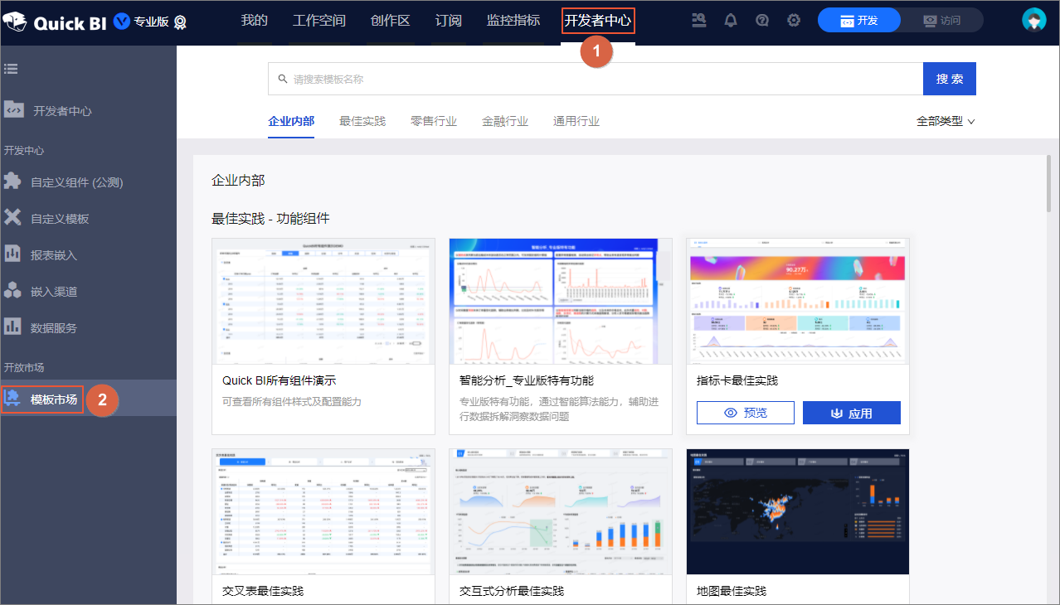The width and height of the screenshot is (1060, 605).
Task: Click the 地图最佳实践 title
Action: (732, 591)
